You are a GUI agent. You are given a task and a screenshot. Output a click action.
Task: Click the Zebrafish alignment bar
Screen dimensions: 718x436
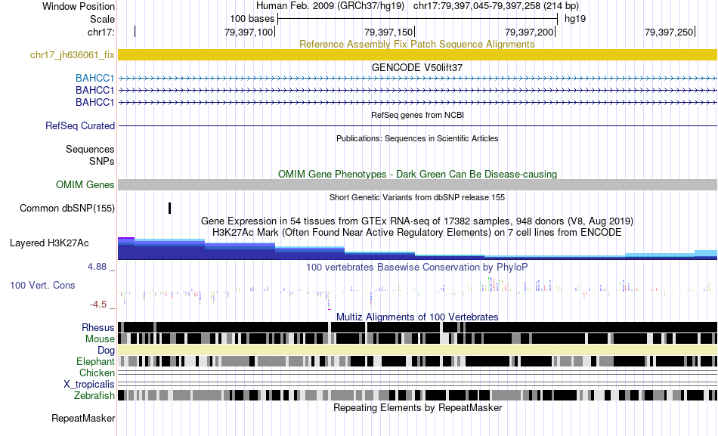(x=417, y=395)
